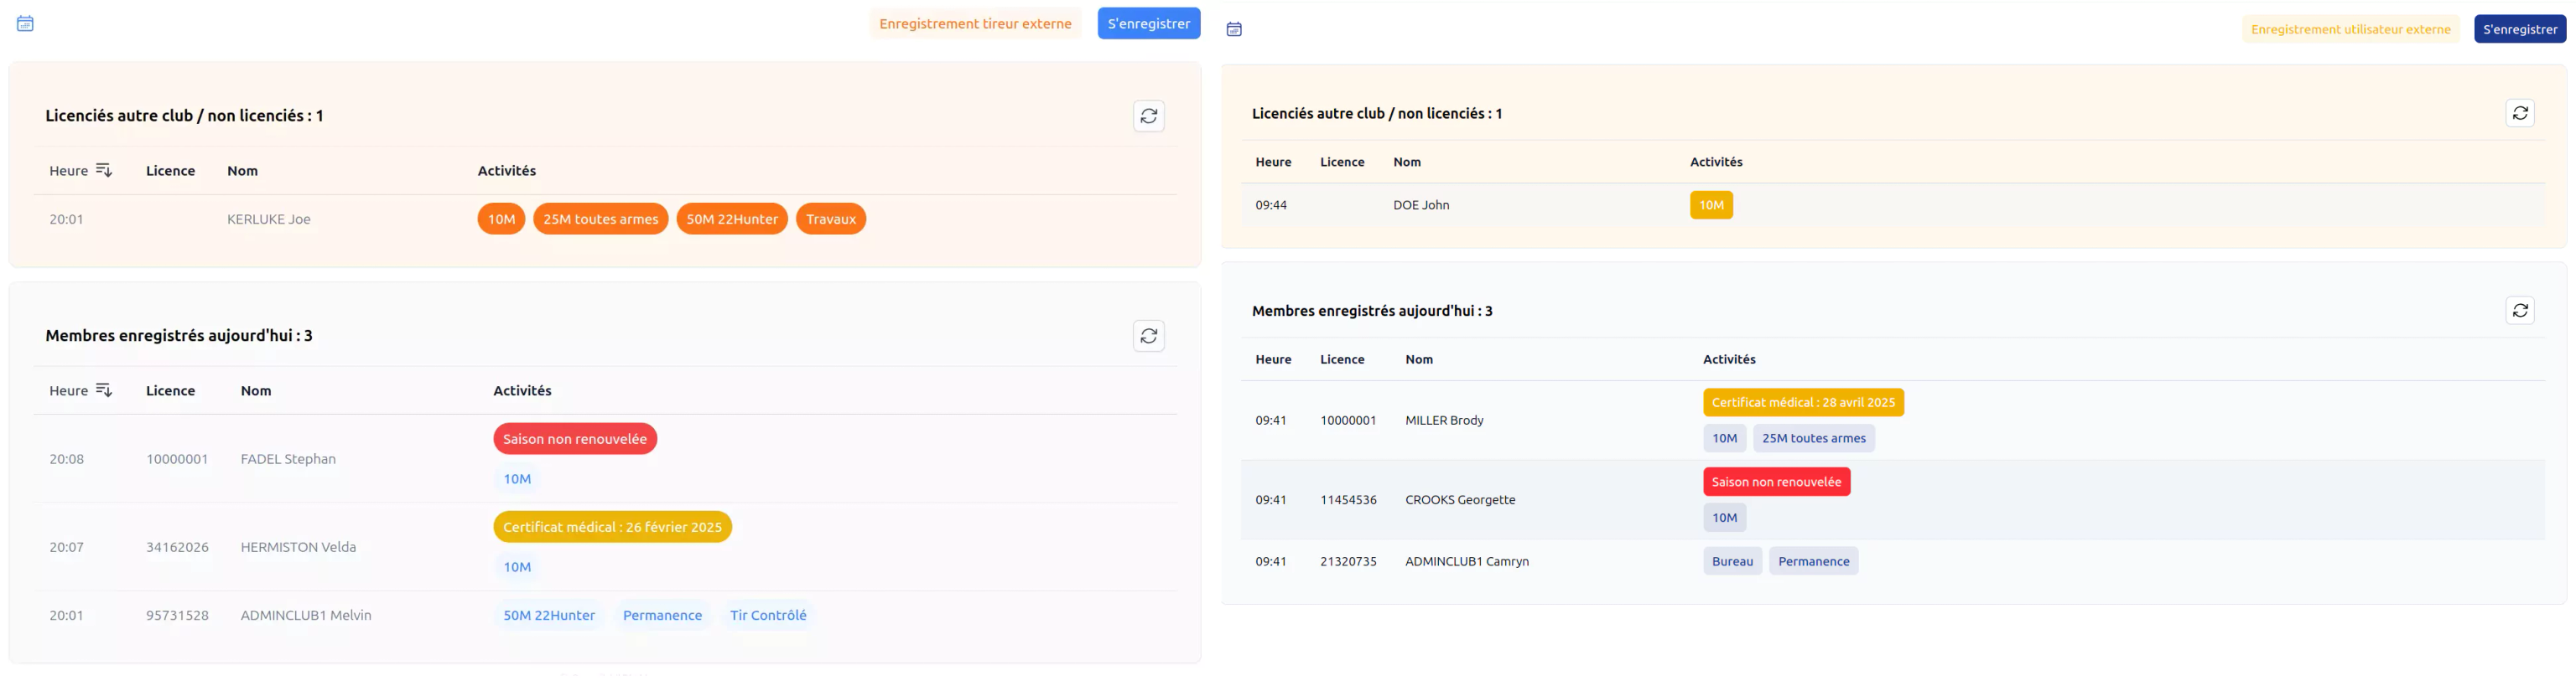Click 'Certificat médical : 26 février 2025' badge

(612, 526)
